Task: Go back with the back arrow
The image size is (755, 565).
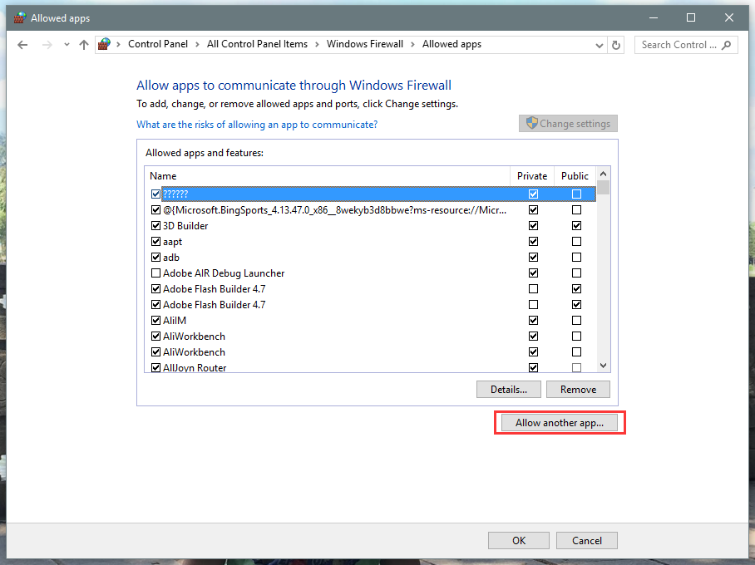Action: (x=22, y=45)
